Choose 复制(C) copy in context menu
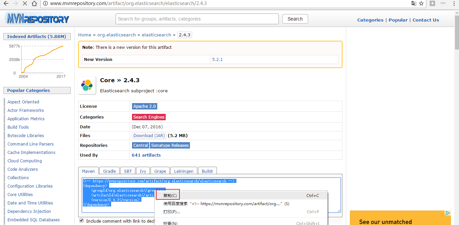Screen dimensions: 459x225 241,195
